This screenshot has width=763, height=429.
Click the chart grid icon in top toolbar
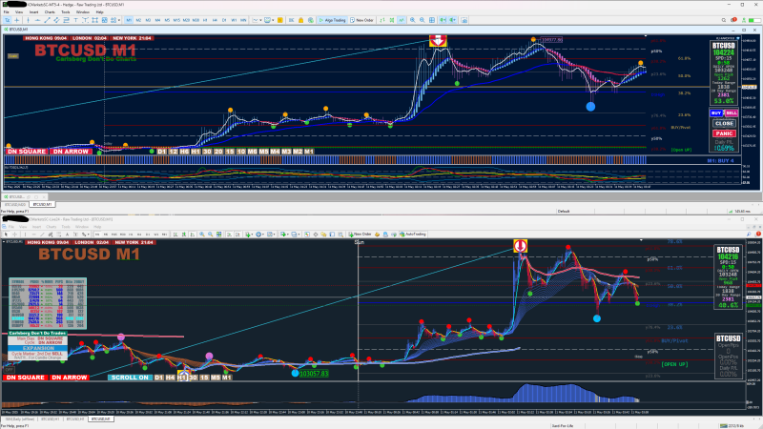point(432,20)
